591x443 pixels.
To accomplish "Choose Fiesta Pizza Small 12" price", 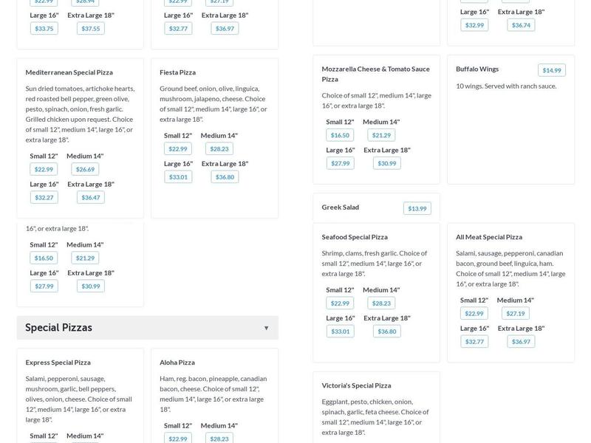I will pos(177,148).
